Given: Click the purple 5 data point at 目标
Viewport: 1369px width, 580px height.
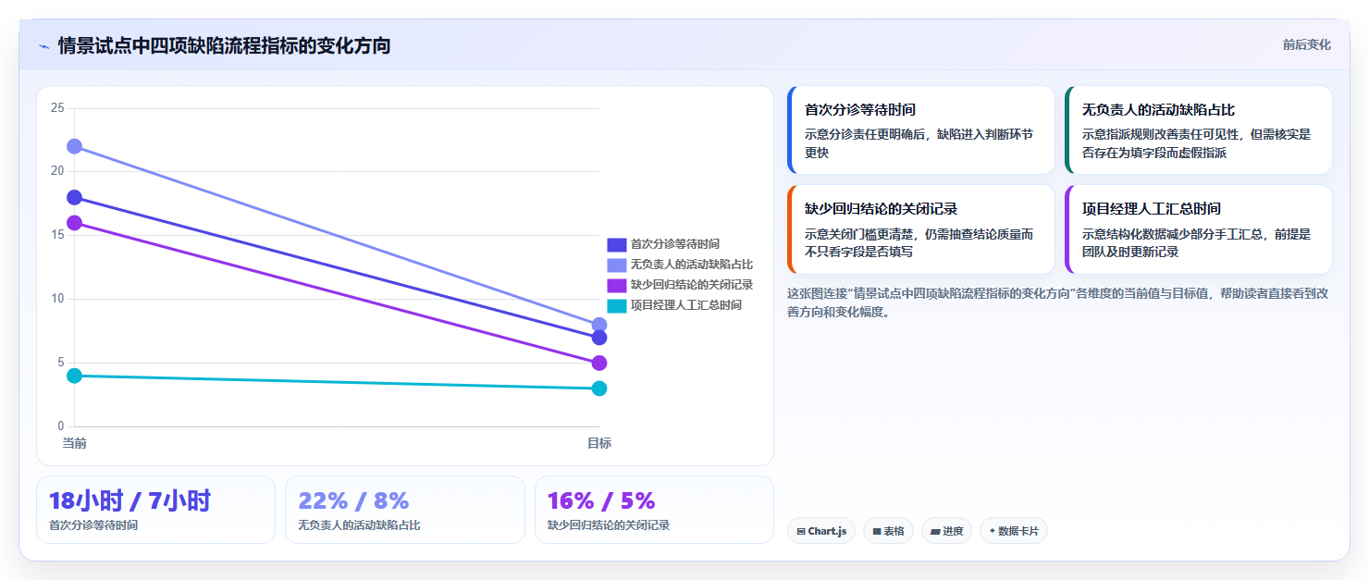Looking at the screenshot, I should pyautogui.click(x=599, y=363).
